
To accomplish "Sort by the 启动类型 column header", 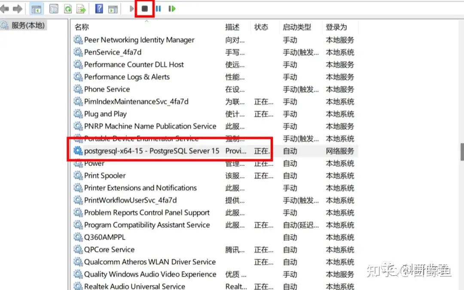I will (297, 27).
